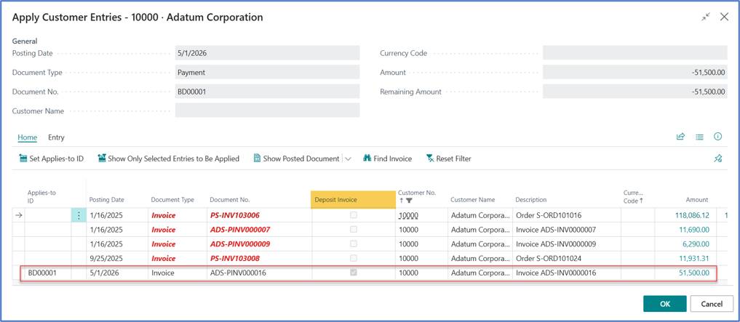This screenshot has width=740, height=322.
Task: Click the Document No. field showing BD00001
Action: pos(267,92)
